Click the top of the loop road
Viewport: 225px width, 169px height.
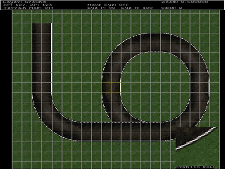155,43
